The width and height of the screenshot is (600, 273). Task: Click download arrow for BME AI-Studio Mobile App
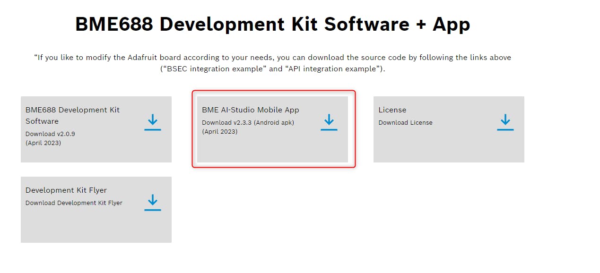tap(329, 122)
